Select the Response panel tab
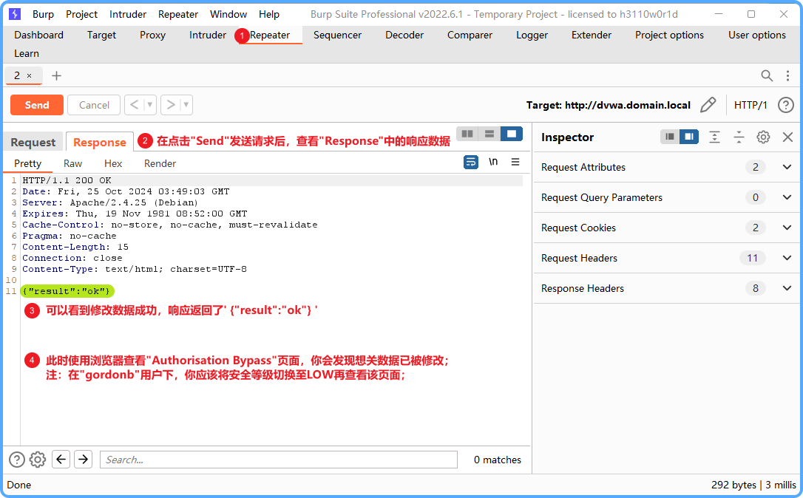Viewport: 803px width, 498px height. (99, 143)
